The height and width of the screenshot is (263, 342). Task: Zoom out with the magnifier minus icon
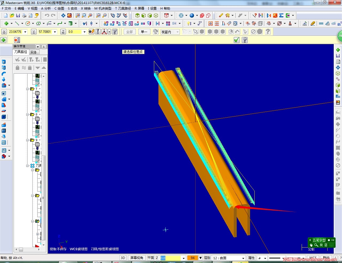click(104, 15)
